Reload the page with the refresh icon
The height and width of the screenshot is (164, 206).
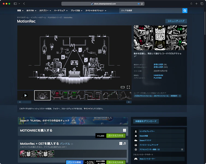pos(191,4)
